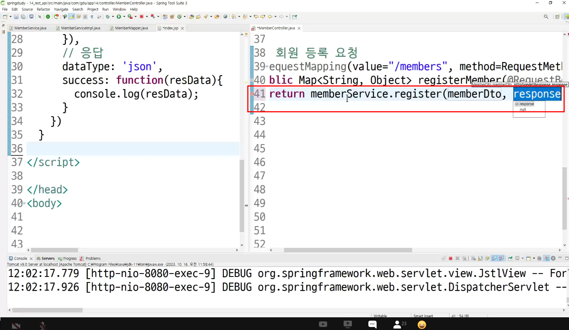569x330 pixels.
Task: Click the screen share icon in meeting bar
Action: pos(348,324)
